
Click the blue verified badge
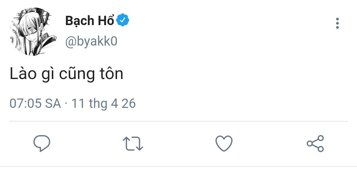click(x=123, y=20)
